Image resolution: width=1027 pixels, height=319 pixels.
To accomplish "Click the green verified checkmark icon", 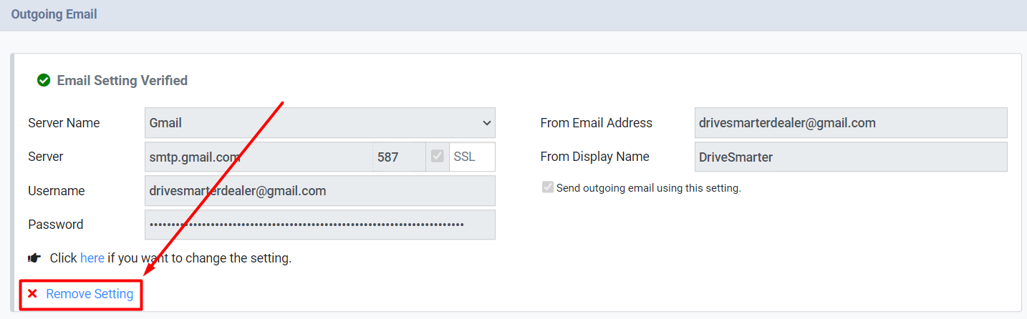I will point(44,81).
